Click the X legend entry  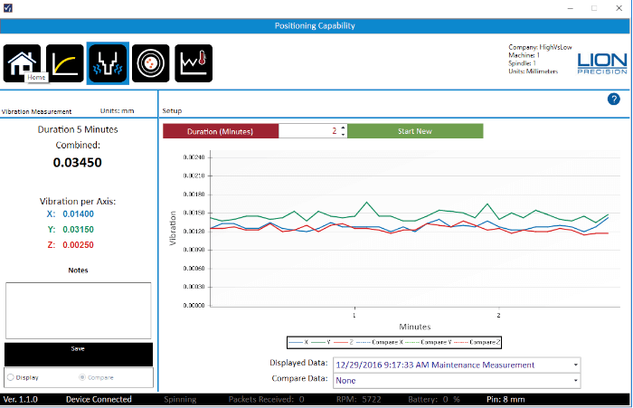[298, 342]
